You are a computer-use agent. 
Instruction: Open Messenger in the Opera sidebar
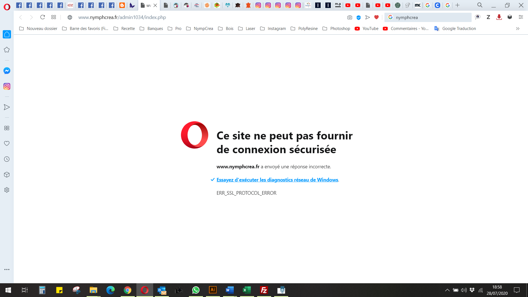click(7, 71)
